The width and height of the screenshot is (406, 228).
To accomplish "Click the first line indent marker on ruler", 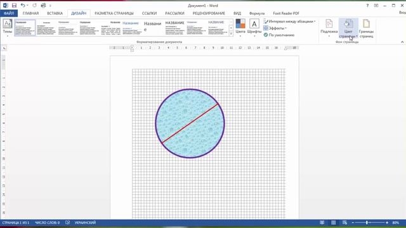I will tap(132, 46).
